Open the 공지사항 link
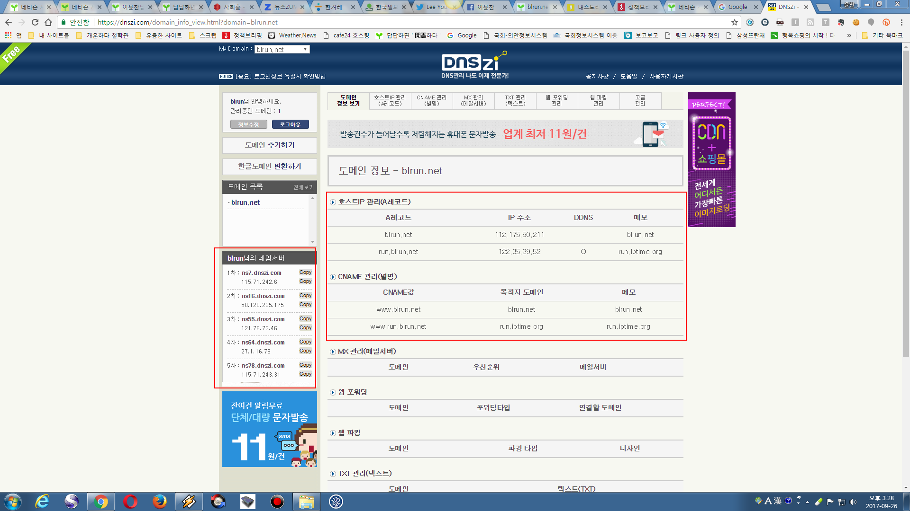The width and height of the screenshot is (910, 511). click(597, 76)
